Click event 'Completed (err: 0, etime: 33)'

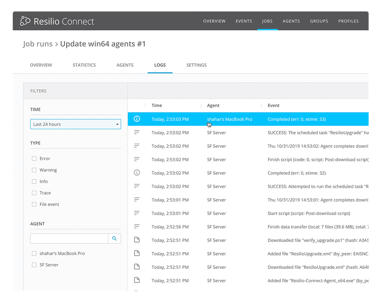(x=297, y=119)
